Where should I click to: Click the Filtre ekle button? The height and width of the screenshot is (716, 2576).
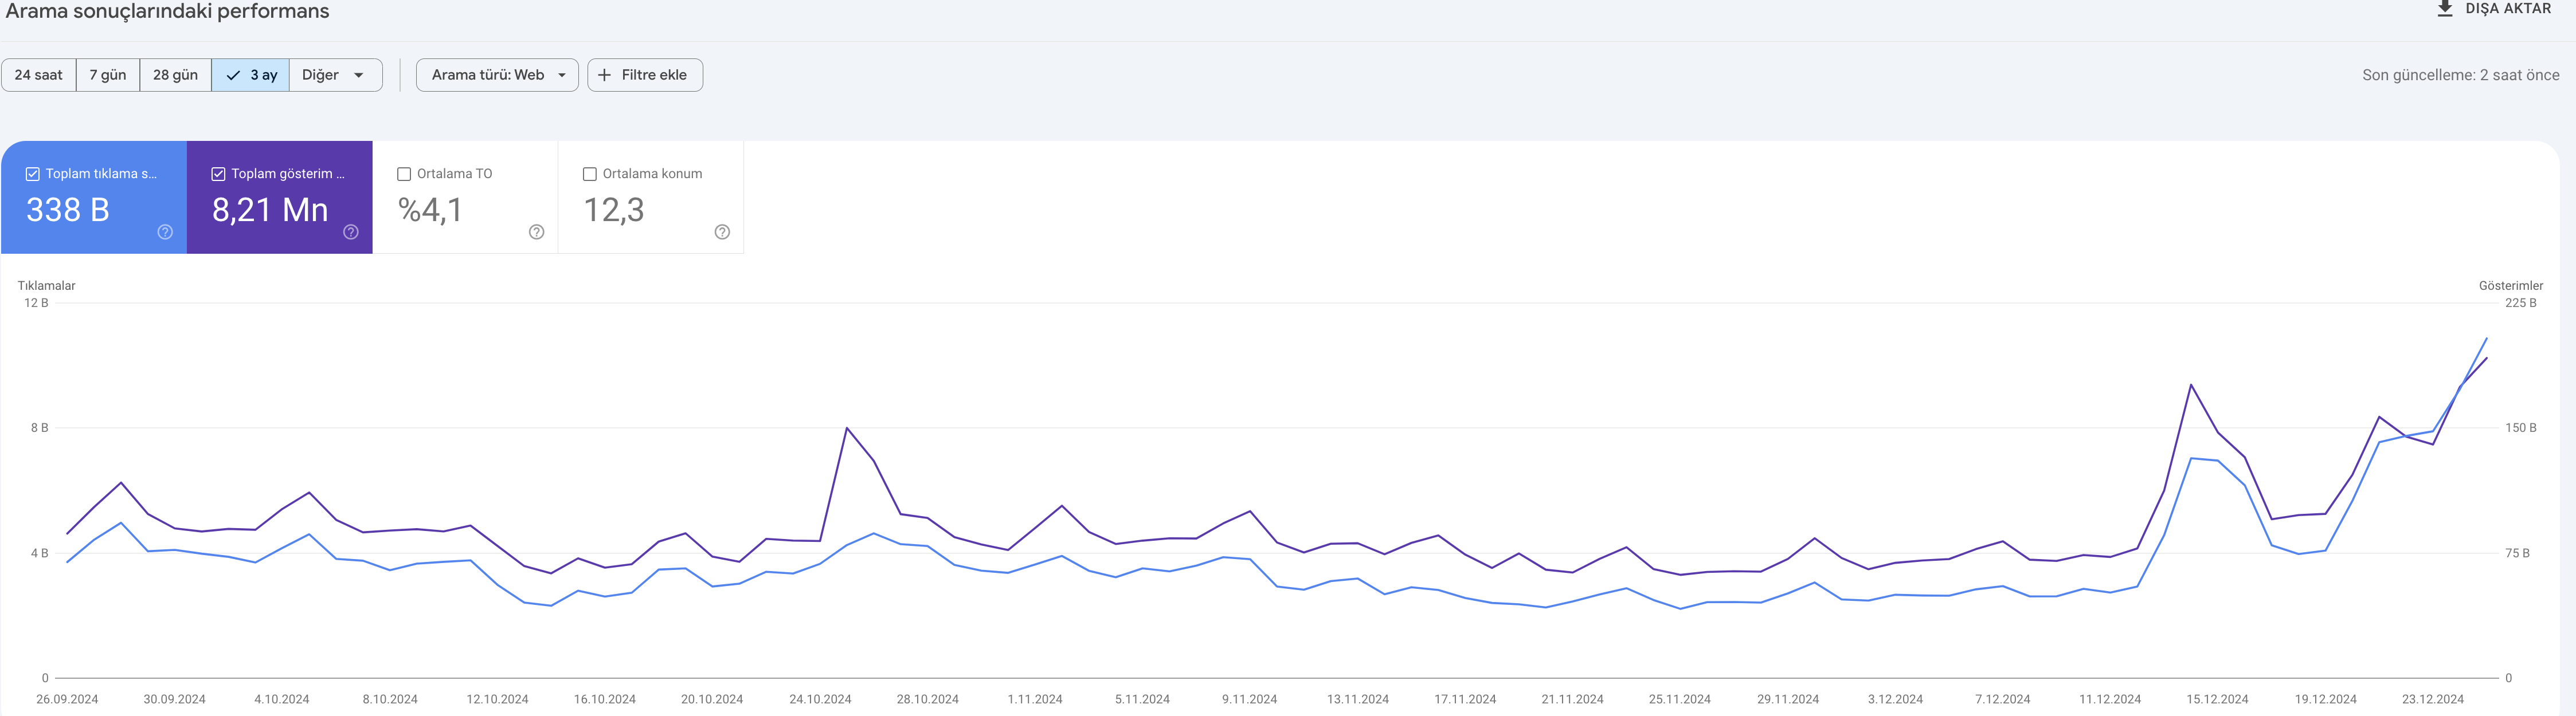645,75
